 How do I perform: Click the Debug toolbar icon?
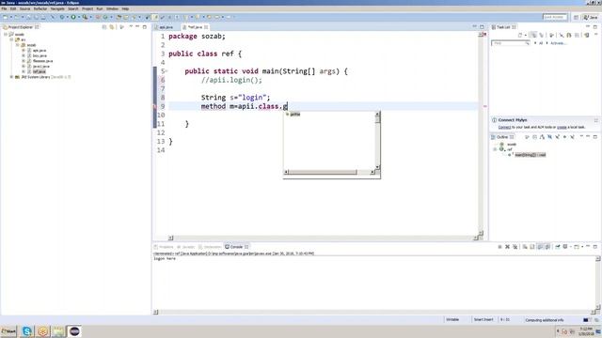click(62, 17)
